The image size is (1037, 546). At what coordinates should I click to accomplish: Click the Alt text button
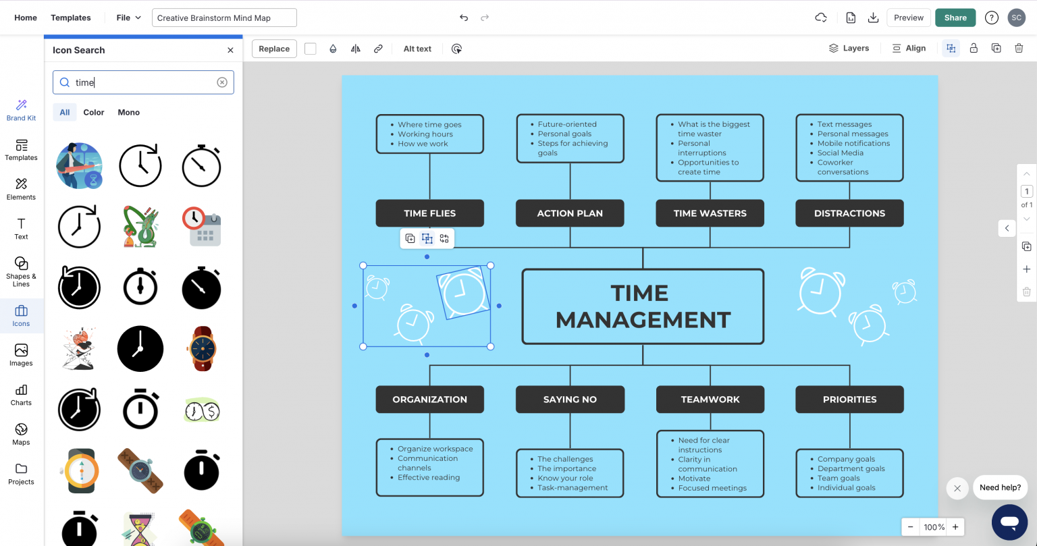point(417,49)
